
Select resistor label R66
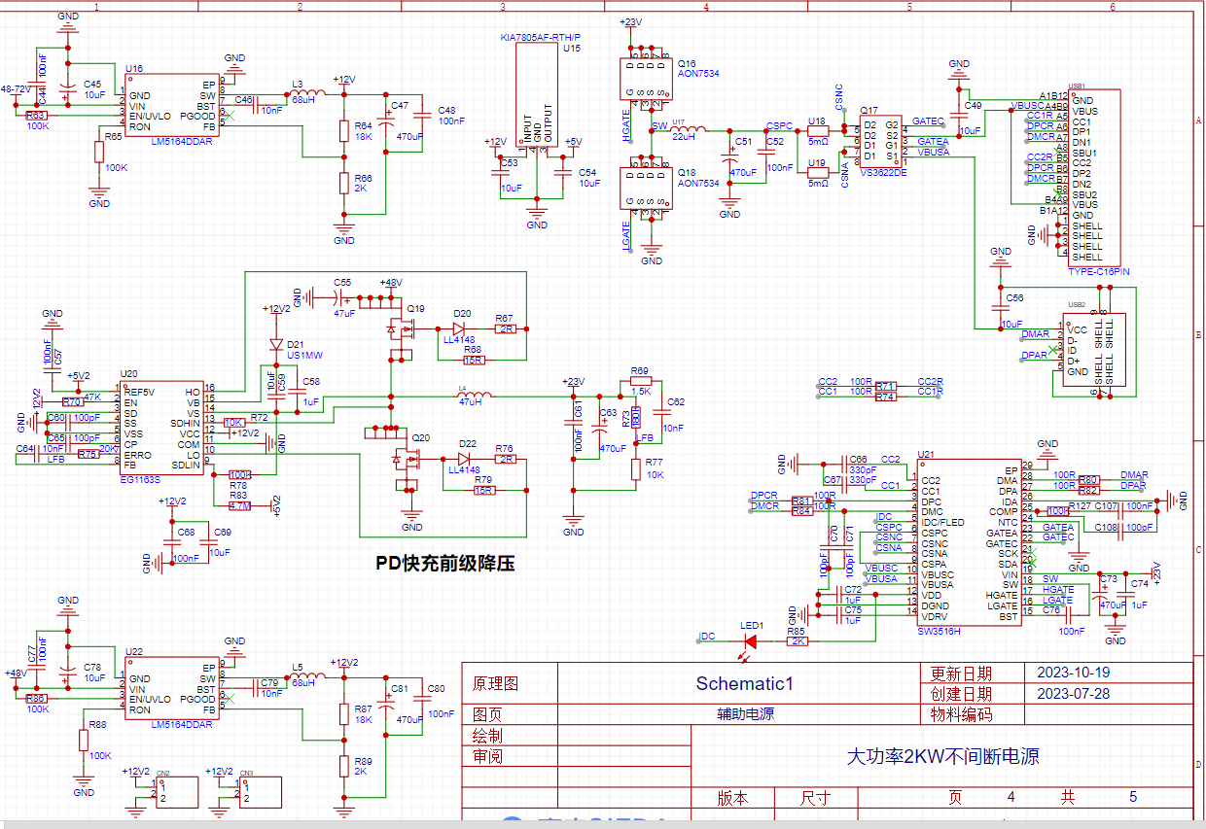click(x=363, y=179)
